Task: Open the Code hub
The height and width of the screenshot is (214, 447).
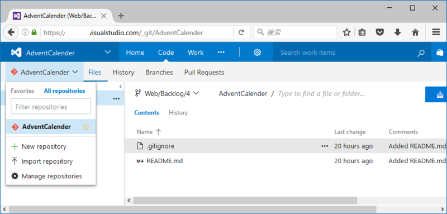Action: click(166, 53)
